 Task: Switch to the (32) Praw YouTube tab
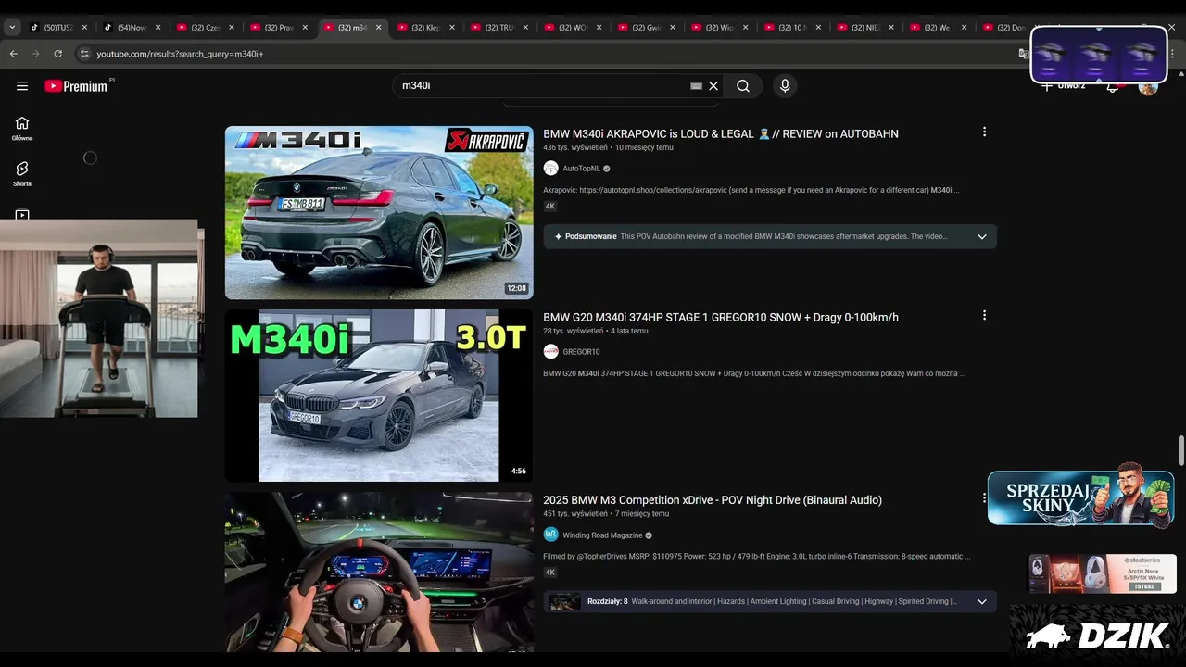click(x=278, y=28)
